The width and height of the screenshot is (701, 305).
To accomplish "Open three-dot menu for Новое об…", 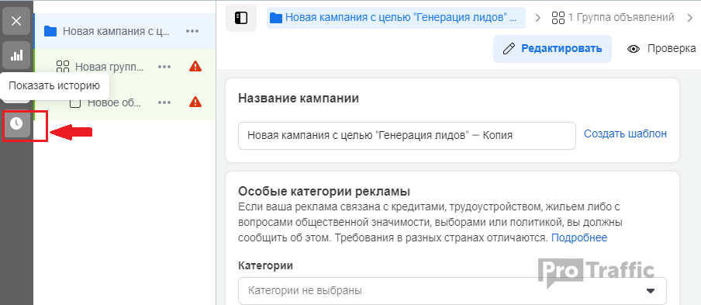I will click(164, 102).
